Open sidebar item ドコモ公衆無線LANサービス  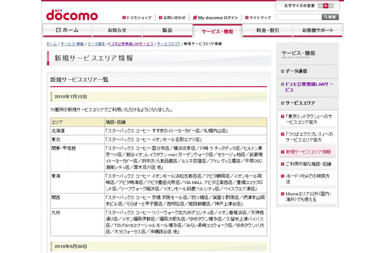(x=309, y=87)
